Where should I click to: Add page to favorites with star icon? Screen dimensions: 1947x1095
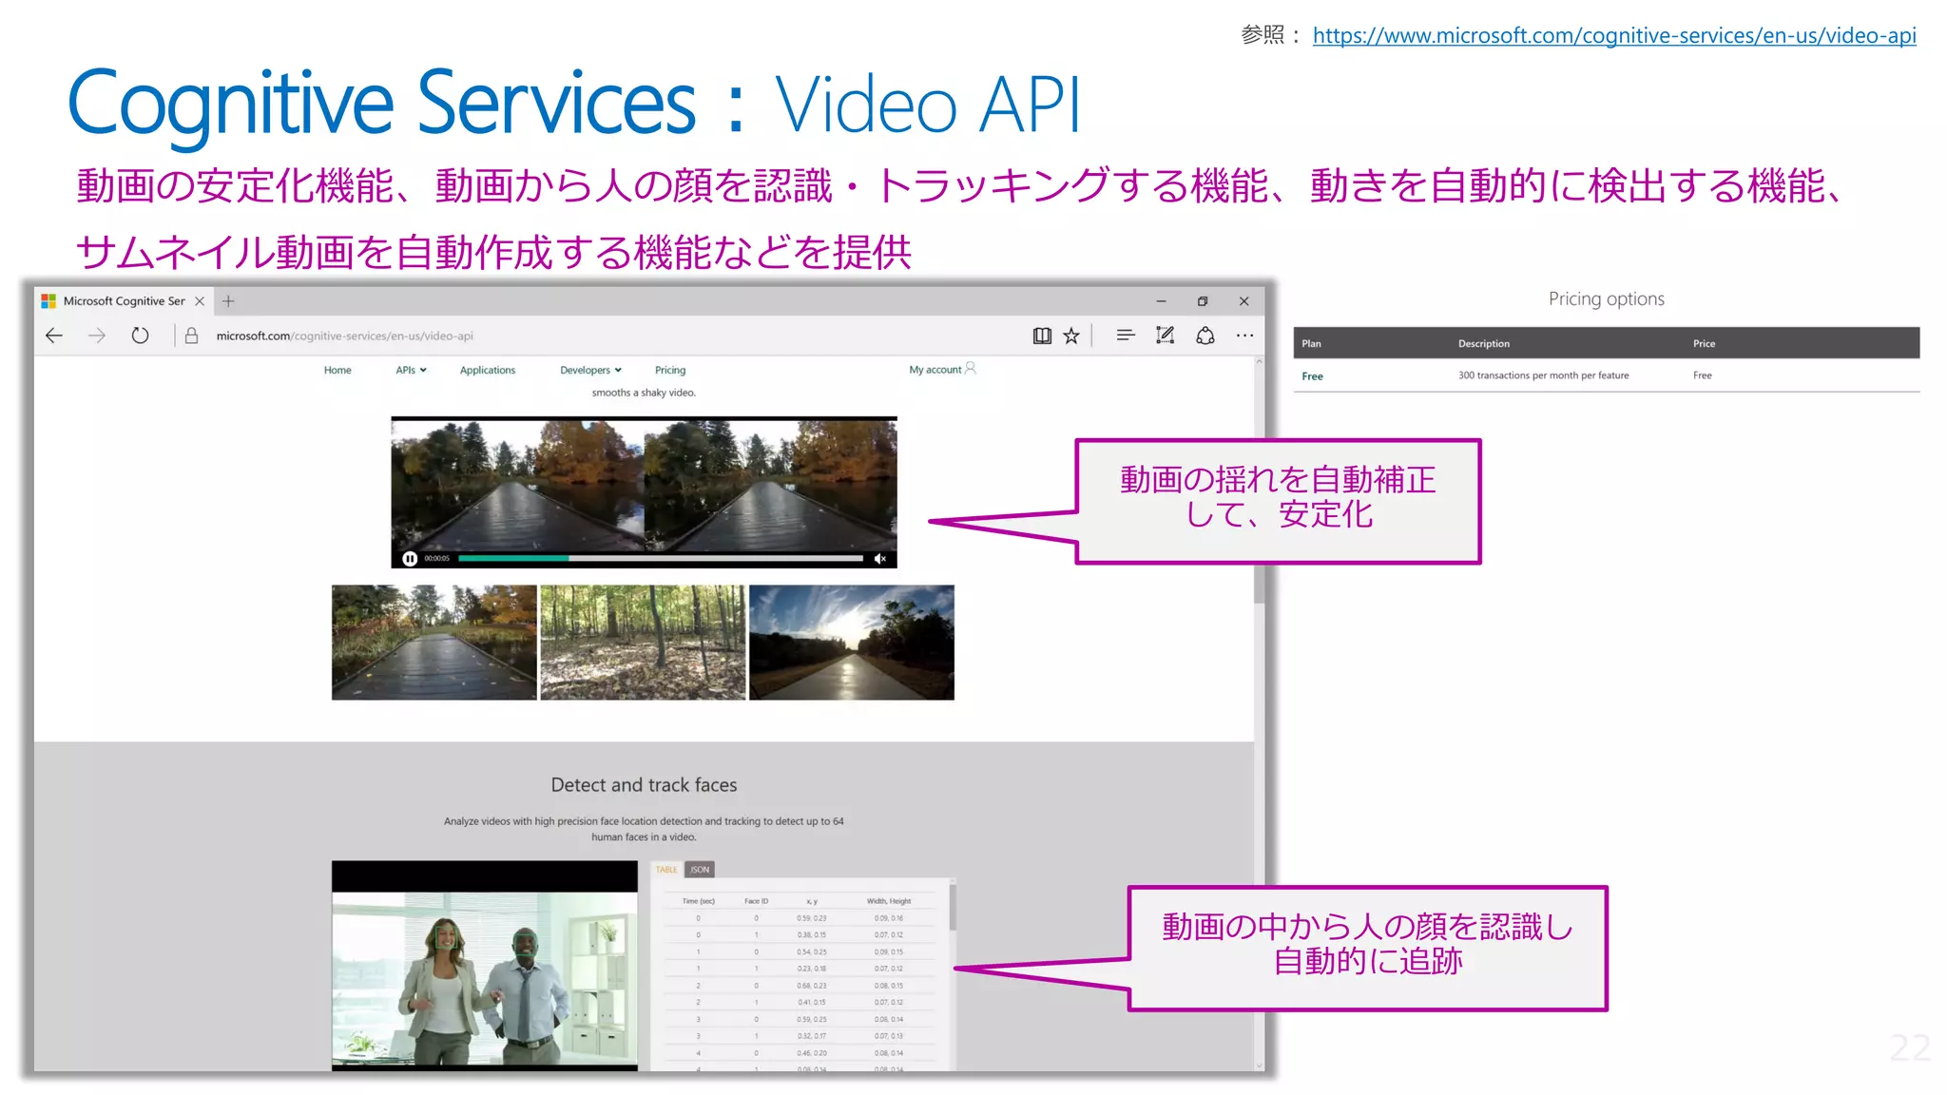point(1071,336)
